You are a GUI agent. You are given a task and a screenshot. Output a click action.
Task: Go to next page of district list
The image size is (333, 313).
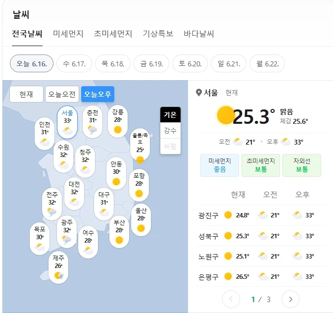point(290,299)
